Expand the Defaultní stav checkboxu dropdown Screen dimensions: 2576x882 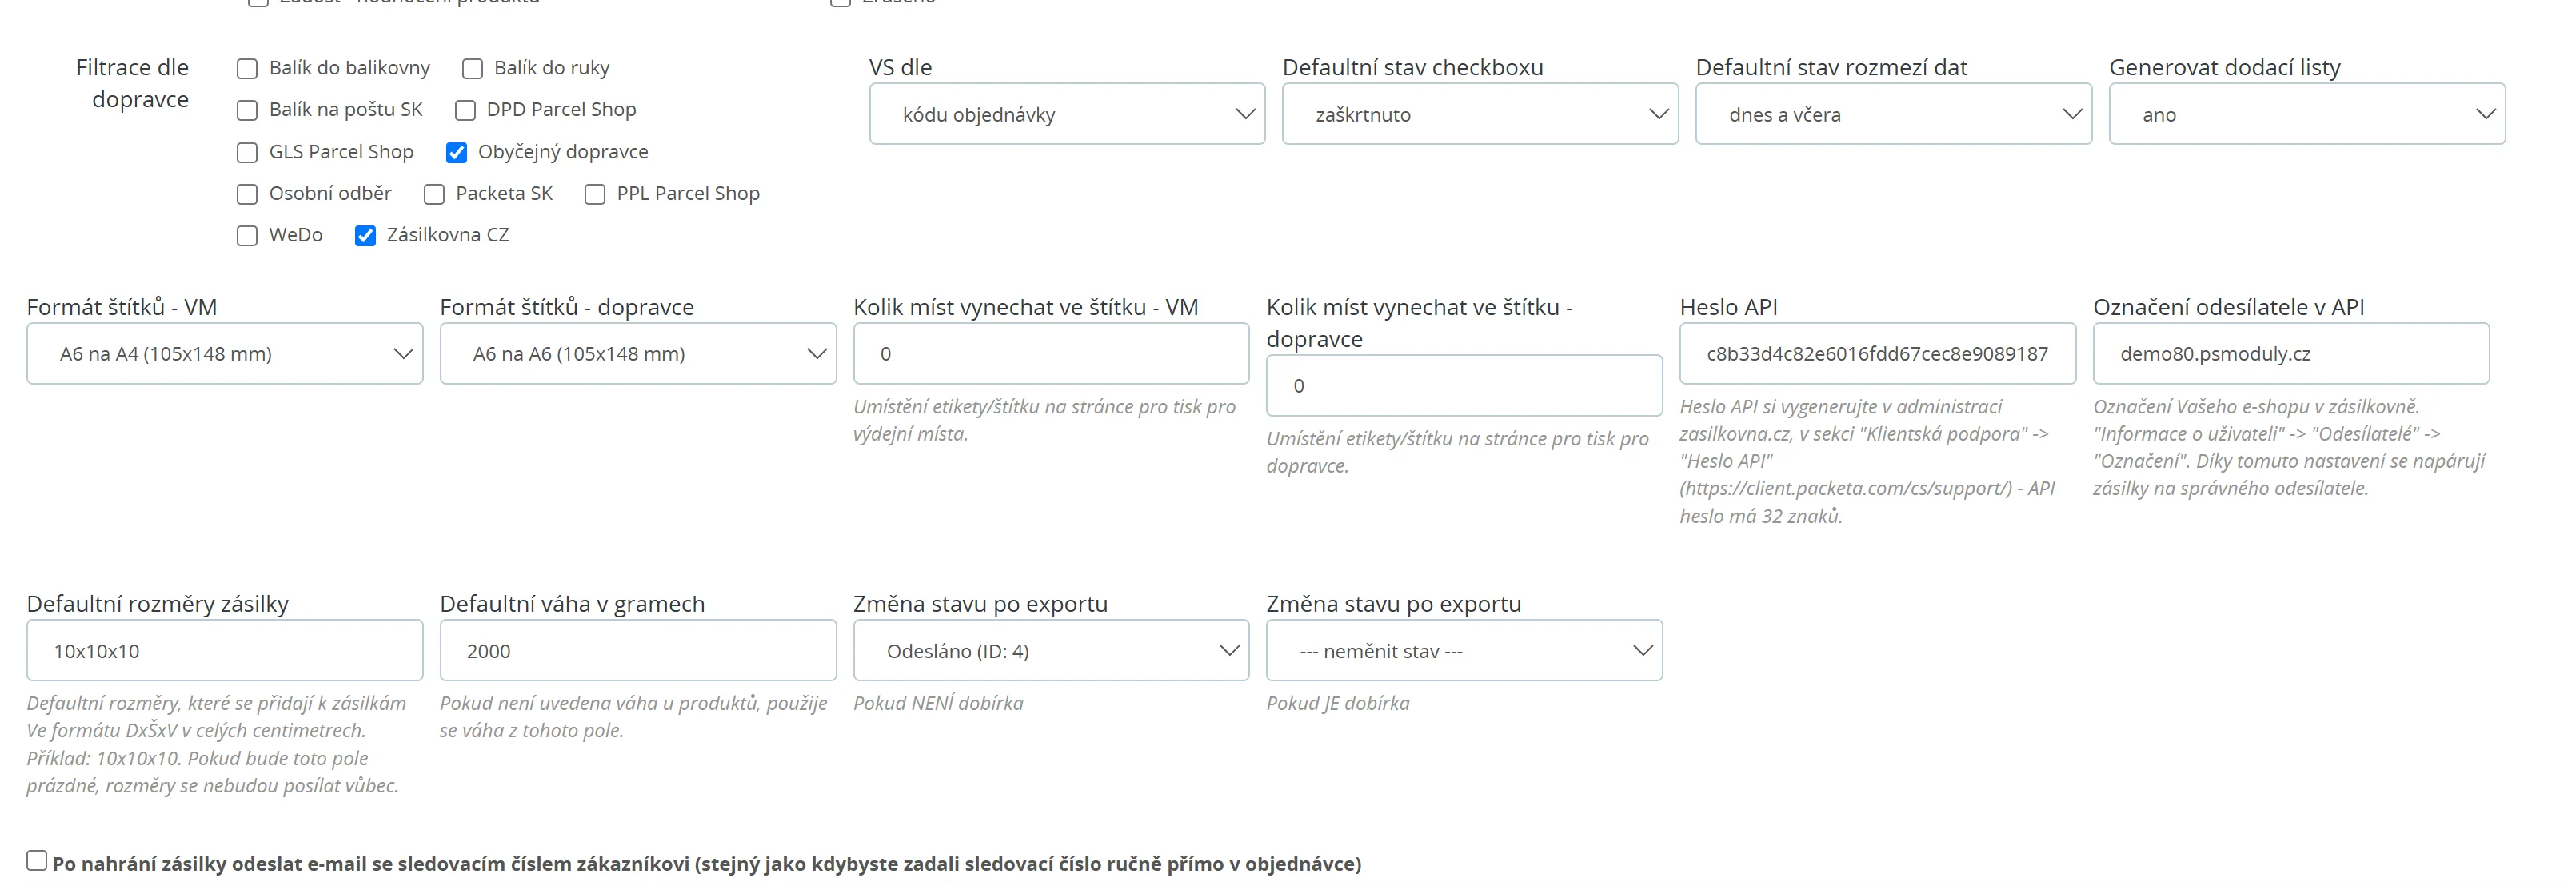point(1479,114)
